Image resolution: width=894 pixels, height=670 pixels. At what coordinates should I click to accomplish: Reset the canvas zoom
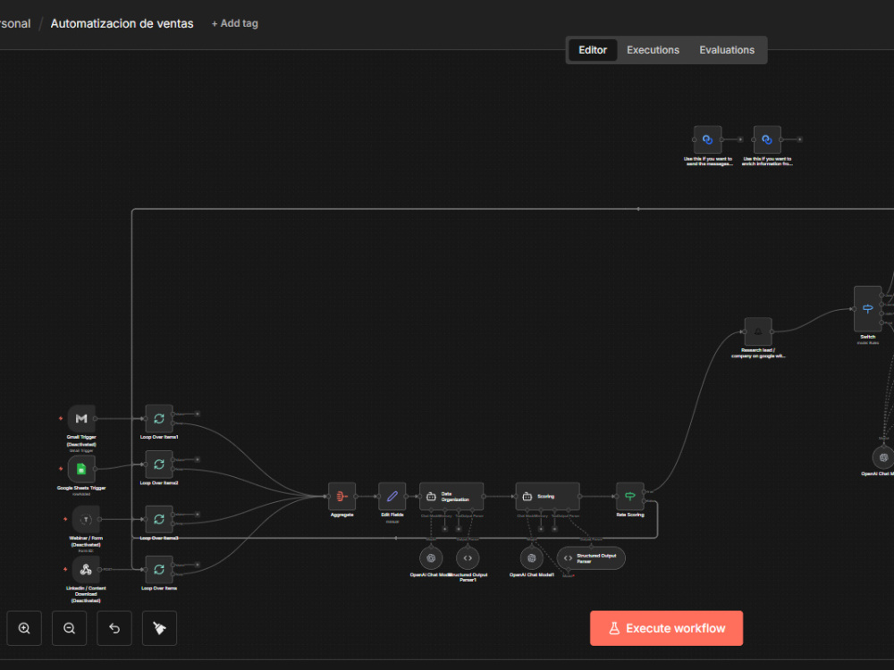(x=114, y=628)
